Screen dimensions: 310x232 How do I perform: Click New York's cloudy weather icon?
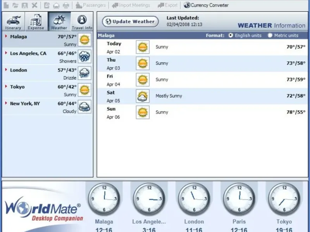[84, 107]
